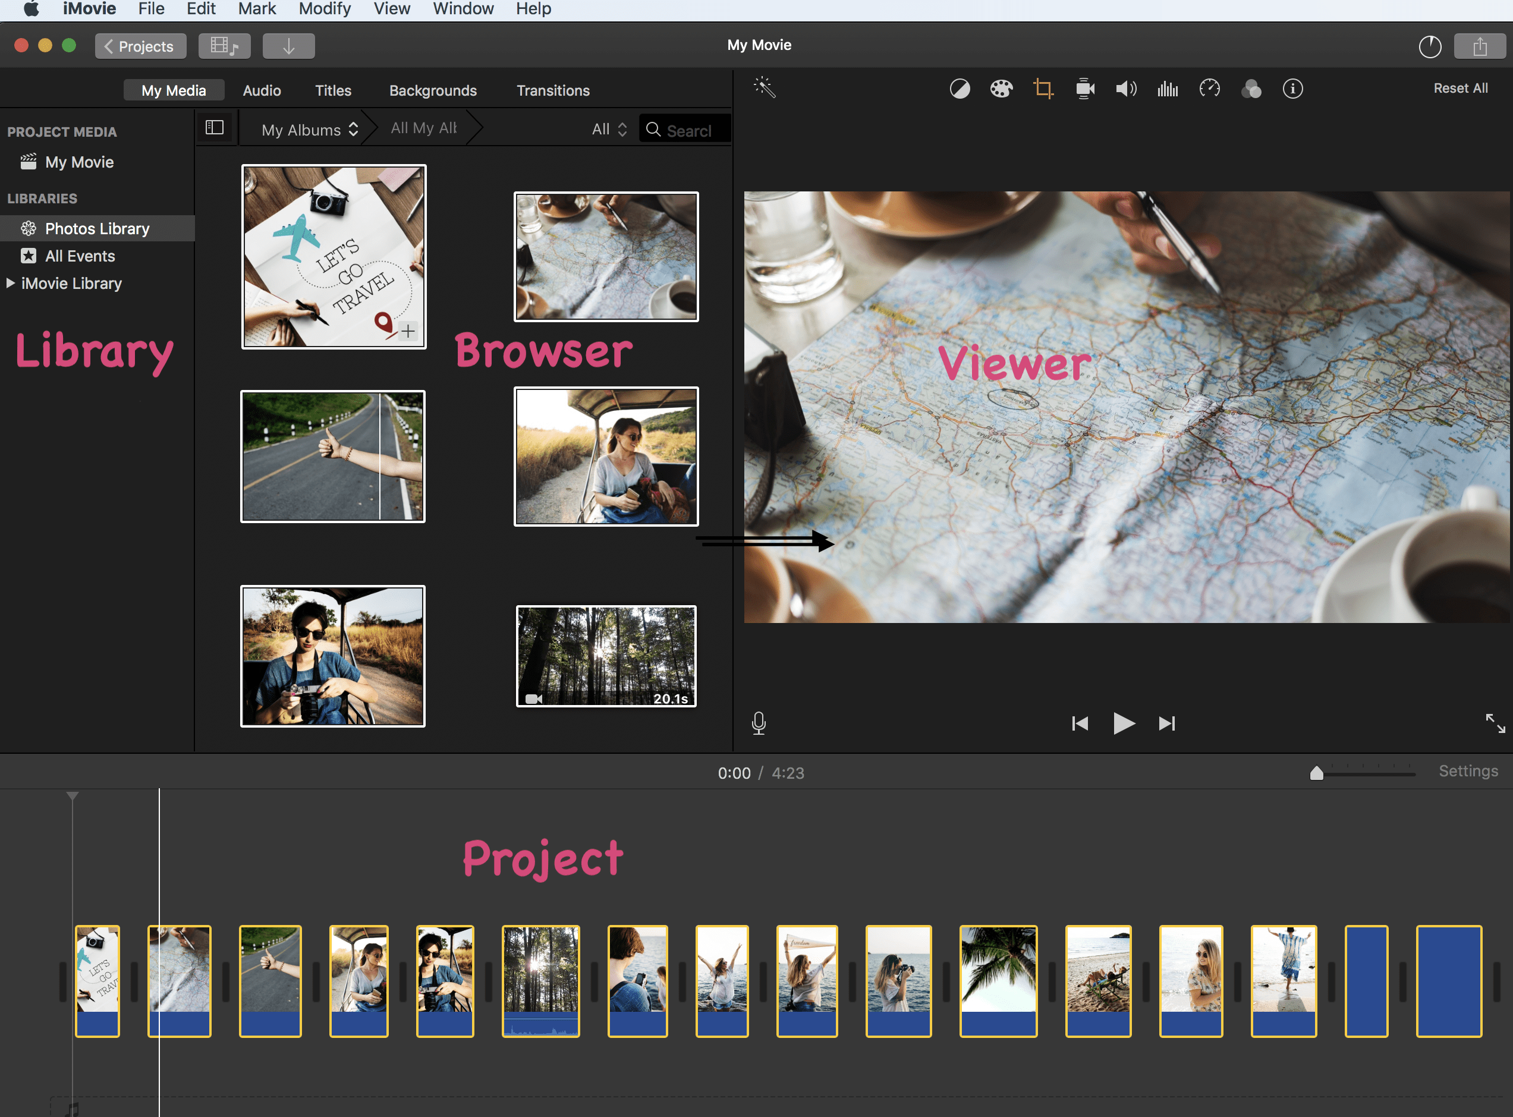Click Reset All adjustments
The height and width of the screenshot is (1117, 1513).
pos(1460,89)
